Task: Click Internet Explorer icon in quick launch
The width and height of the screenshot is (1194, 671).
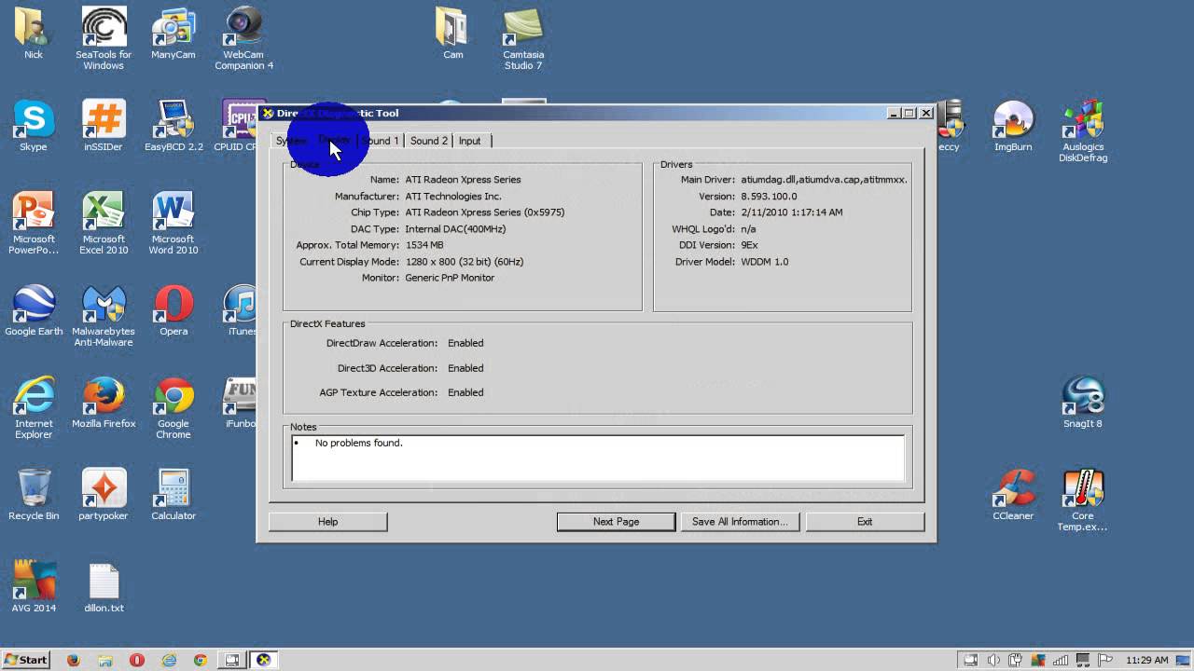Action: pos(169,660)
